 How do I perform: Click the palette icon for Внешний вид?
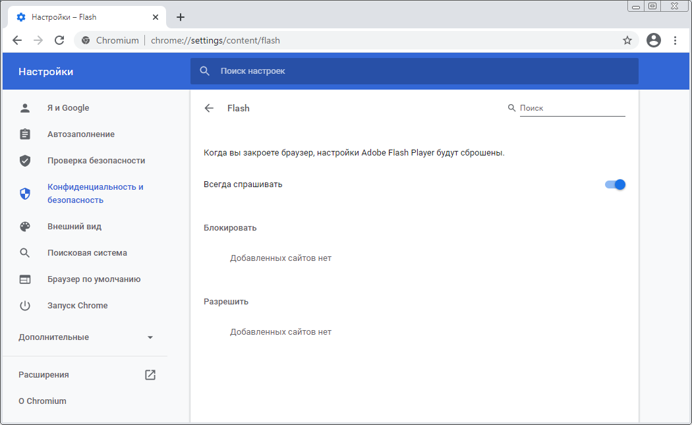(25, 227)
